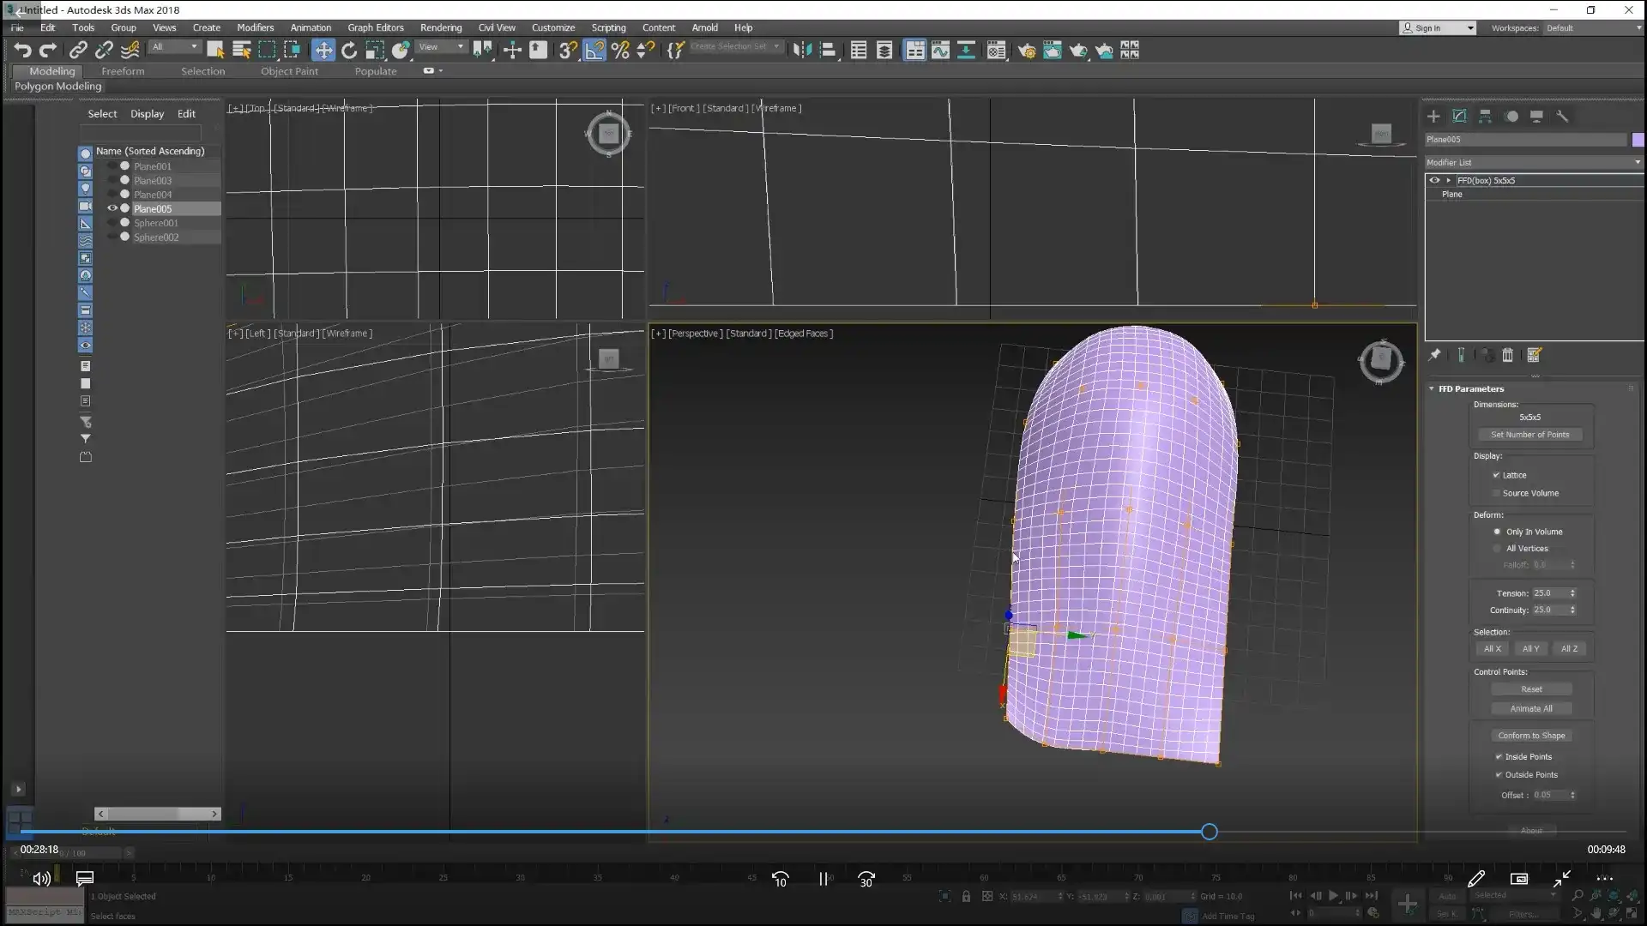Click the Set Number of Points button
This screenshot has height=926, width=1647.
[1529, 435]
